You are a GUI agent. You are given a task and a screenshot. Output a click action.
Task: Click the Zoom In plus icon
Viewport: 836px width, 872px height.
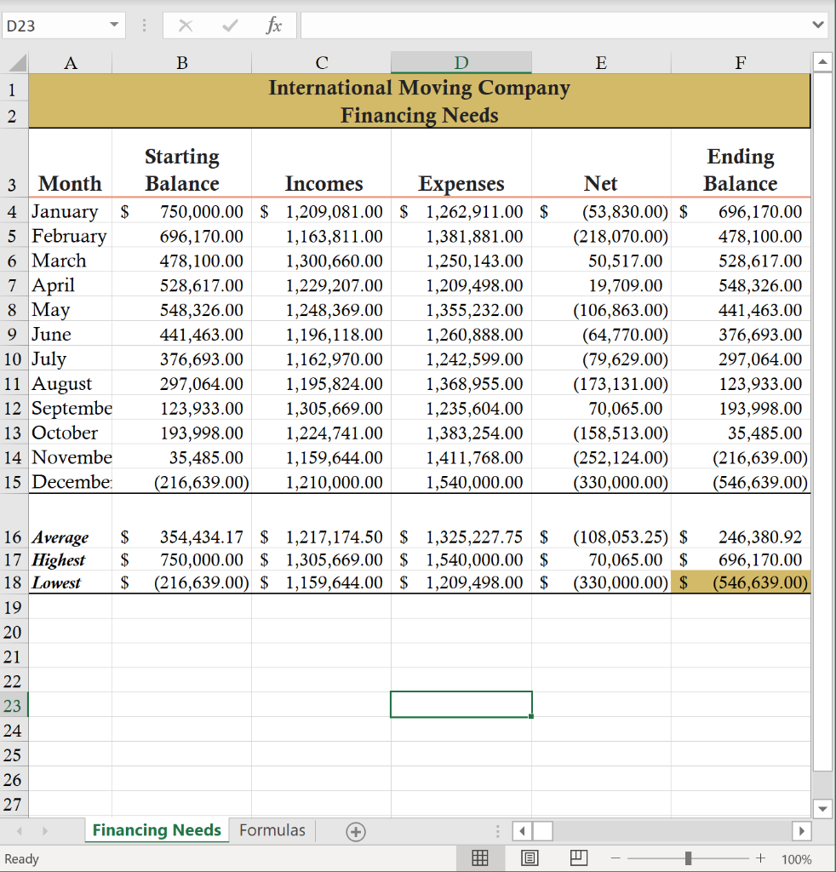760,858
